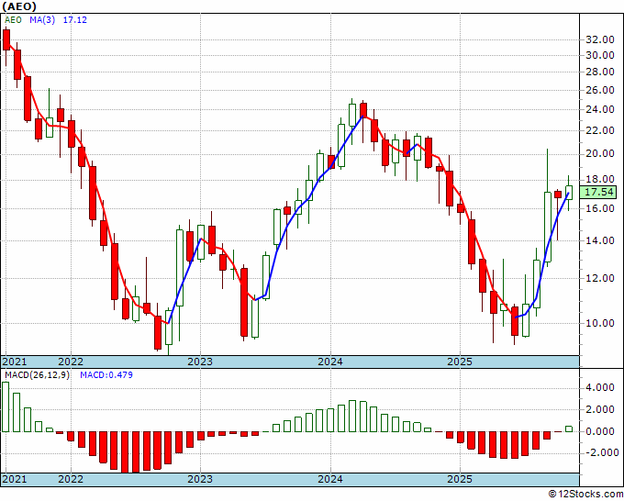Click the green 17.54 current price tag
Viewport: 624px width, 501px height.
(599, 192)
